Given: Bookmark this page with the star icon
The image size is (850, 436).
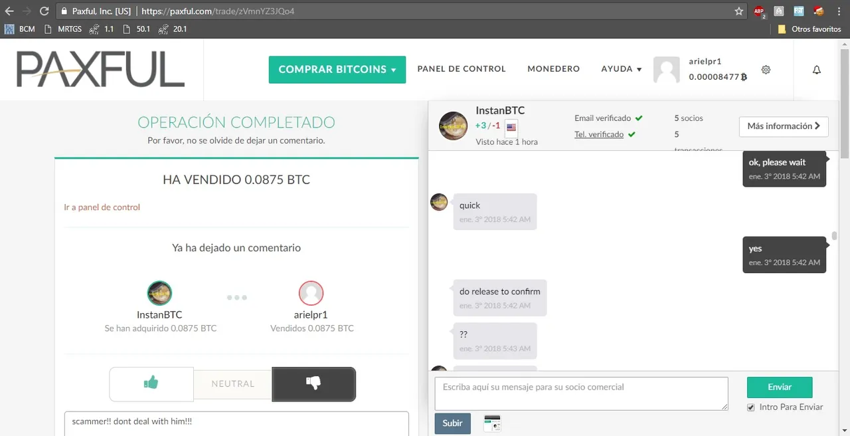Looking at the screenshot, I should point(739,11).
